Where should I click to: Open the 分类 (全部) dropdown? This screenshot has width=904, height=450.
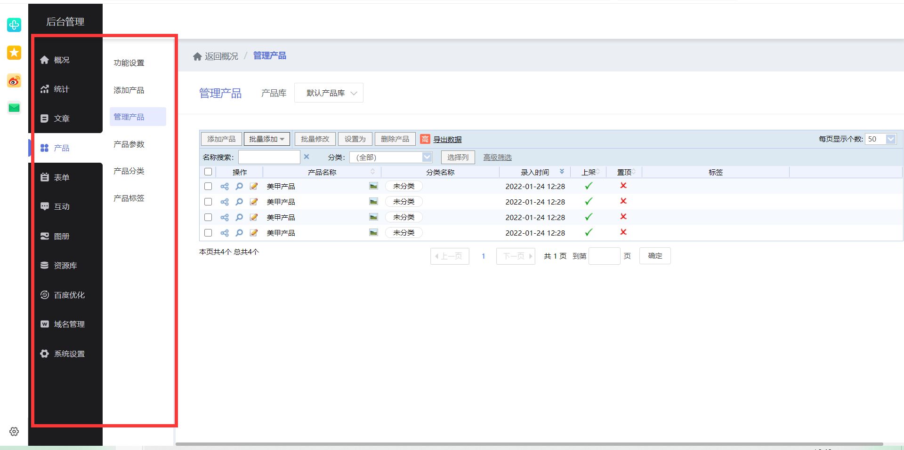[x=391, y=157]
